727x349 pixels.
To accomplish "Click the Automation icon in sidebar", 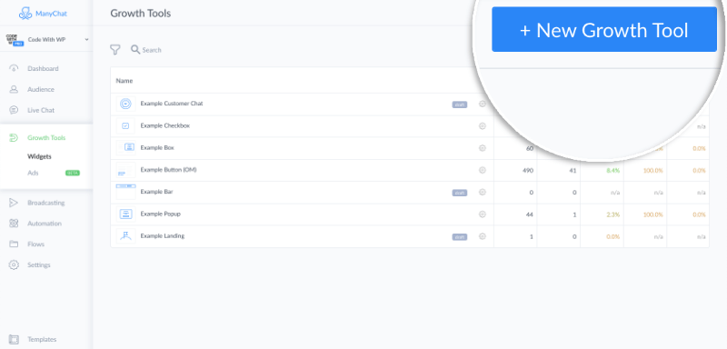I will pos(14,224).
